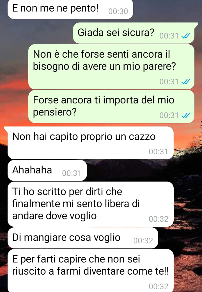Image resolution: width=202 pixels, height=292 pixels.
Task: Tap the 00:31 timestamp under 'Non hai capito'
Action: 158,151
